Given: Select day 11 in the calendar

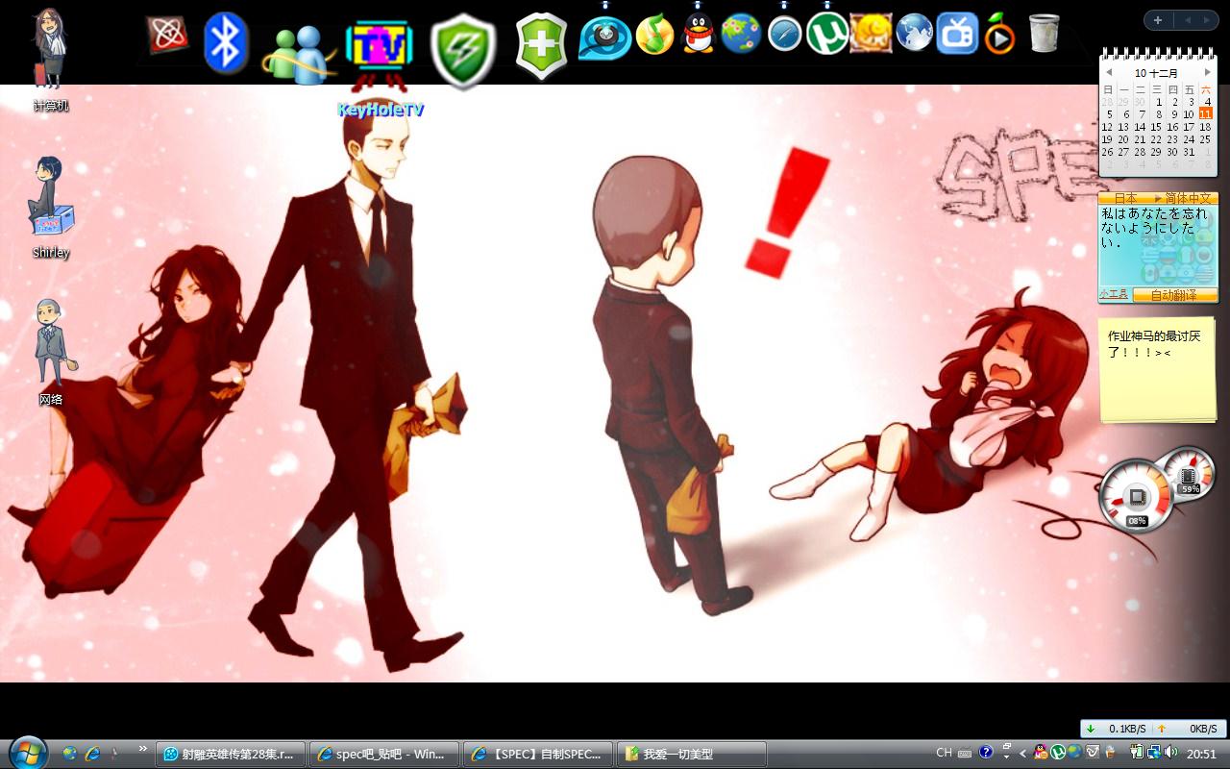Looking at the screenshot, I should click(x=1205, y=114).
